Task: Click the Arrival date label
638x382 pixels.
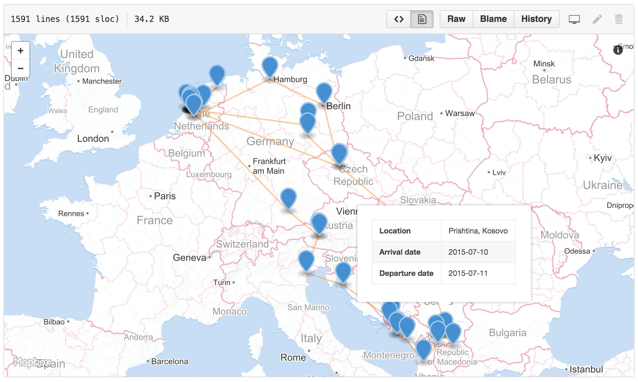Action: [x=400, y=252]
